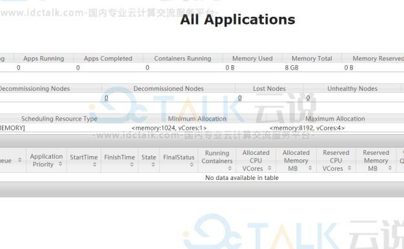The width and height of the screenshot is (404, 249).
Task: Select the FinalStatus column header
Action: click(179, 160)
